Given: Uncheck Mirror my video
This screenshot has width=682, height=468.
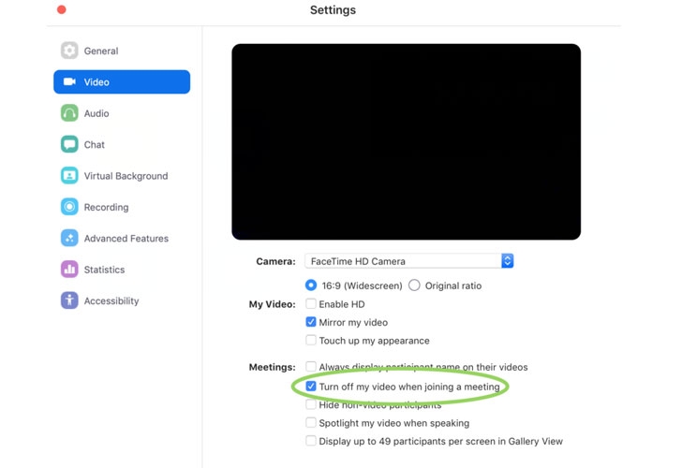Looking at the screenshot, I should pyautogui.click(x=311, y=322).
